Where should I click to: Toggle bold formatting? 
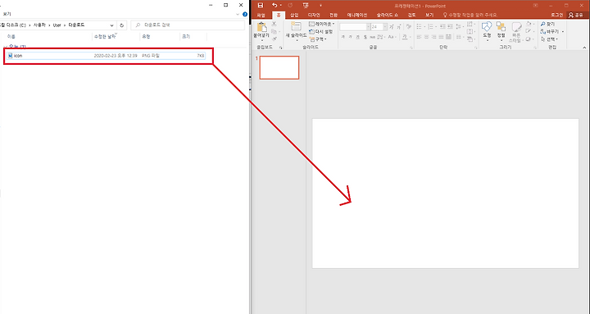click(x=343, y=37)
